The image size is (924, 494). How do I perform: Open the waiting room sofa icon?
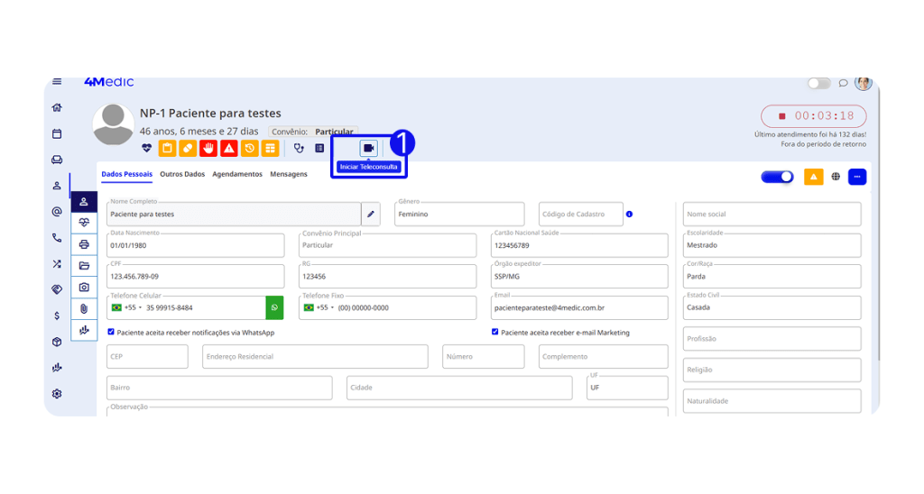[x=57, y=160]
